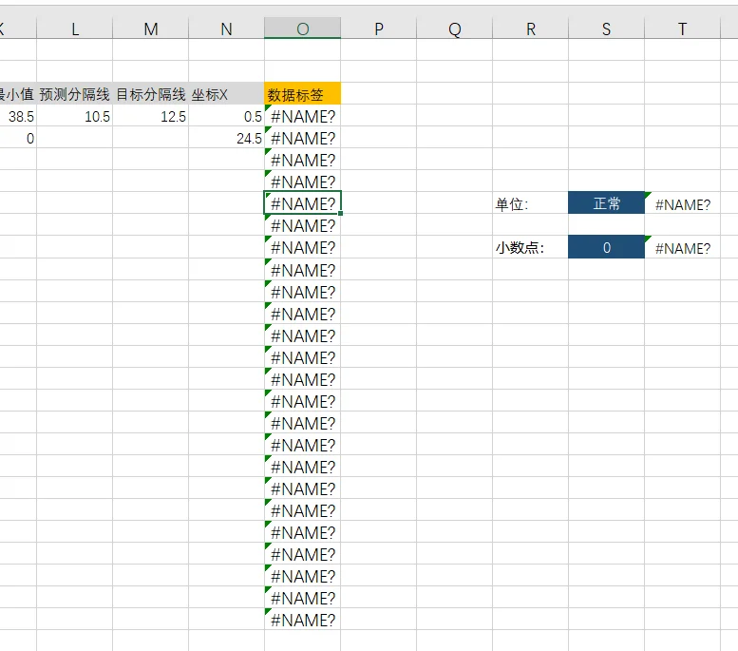Select the cell containing 24.5
The height and width of the screenshot is (651, 738).
[226, 138]
